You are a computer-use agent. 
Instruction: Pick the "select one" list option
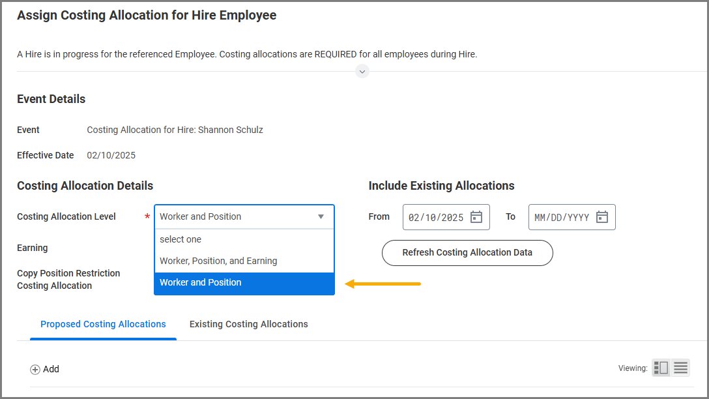(x=181, y=239)
